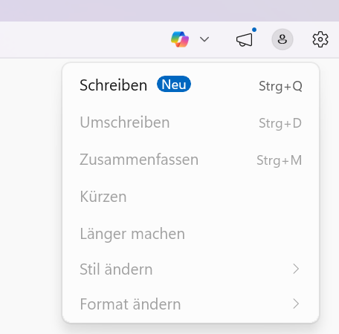339x334 pixels.
Task: Select the Zusammenfassen menu entry
Action: pyautogui.click(x=190, y=160)
